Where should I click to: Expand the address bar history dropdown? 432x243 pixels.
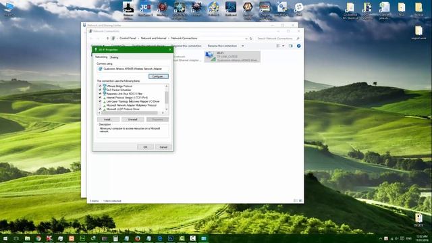coord(246,38)
